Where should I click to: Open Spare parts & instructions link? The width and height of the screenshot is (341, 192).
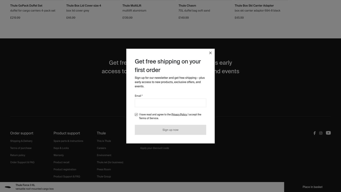point(68,141)
